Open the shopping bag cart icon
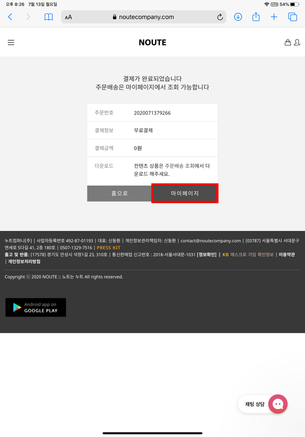Image resolution: width=305 pixels, height=437 pixels. 288,42
